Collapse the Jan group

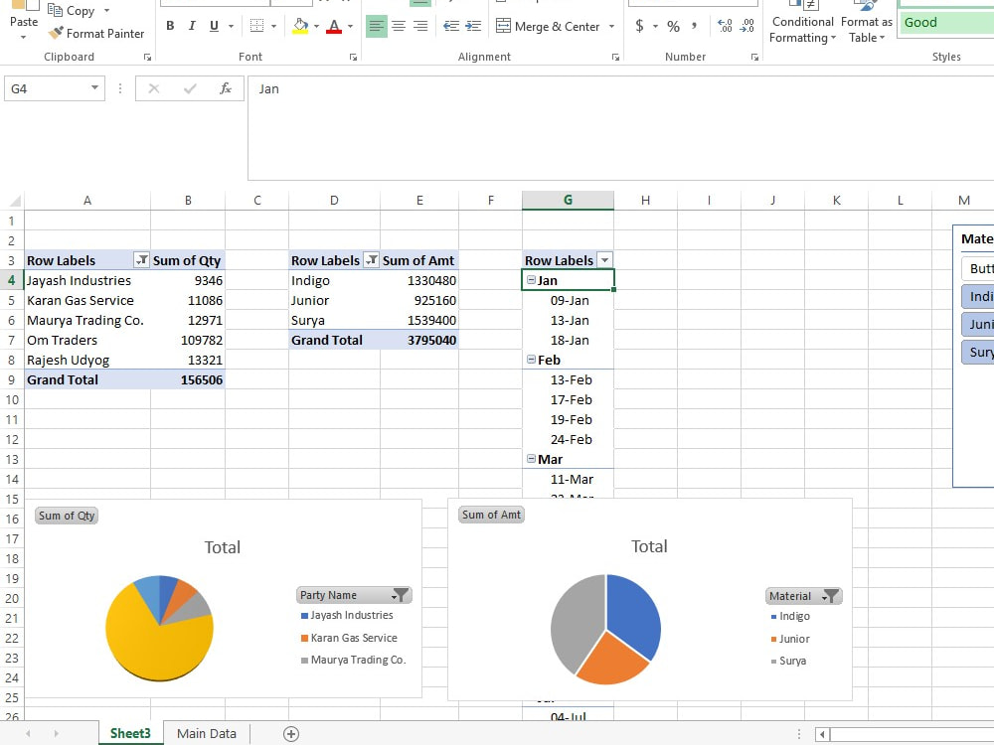[x=531, y=279]
